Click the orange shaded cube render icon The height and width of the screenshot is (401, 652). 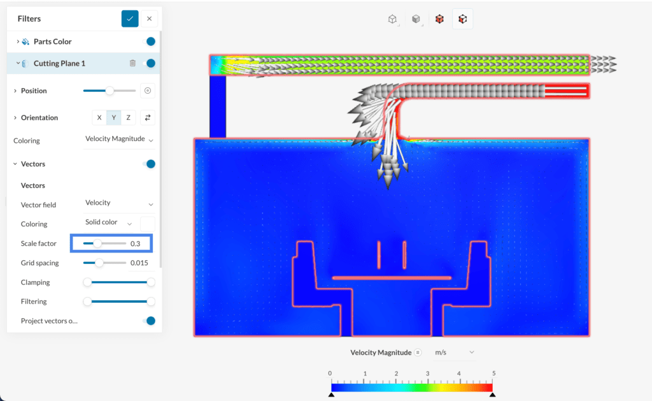[x=439, y=19]
